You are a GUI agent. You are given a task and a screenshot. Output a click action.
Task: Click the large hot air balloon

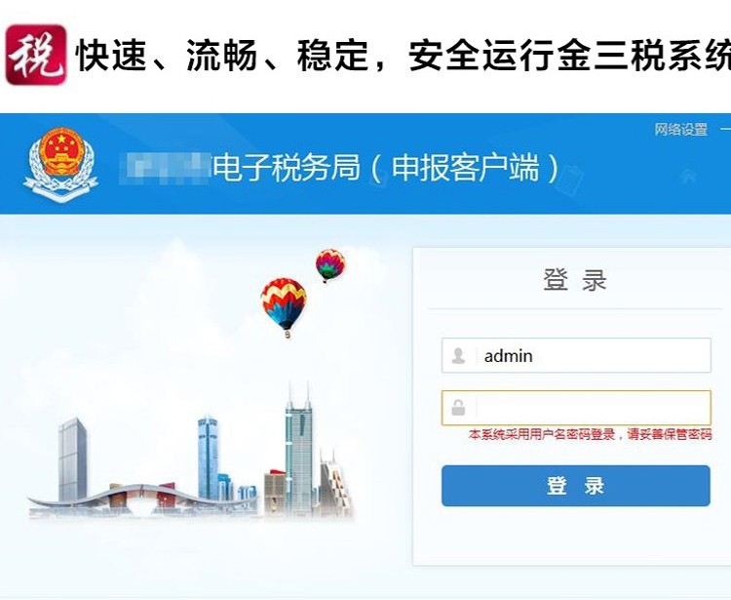click(284, 307)
